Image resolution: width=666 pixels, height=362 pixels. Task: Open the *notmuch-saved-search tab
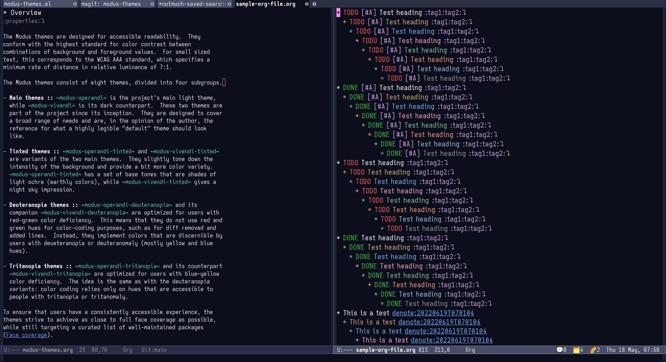click(192, 4)
